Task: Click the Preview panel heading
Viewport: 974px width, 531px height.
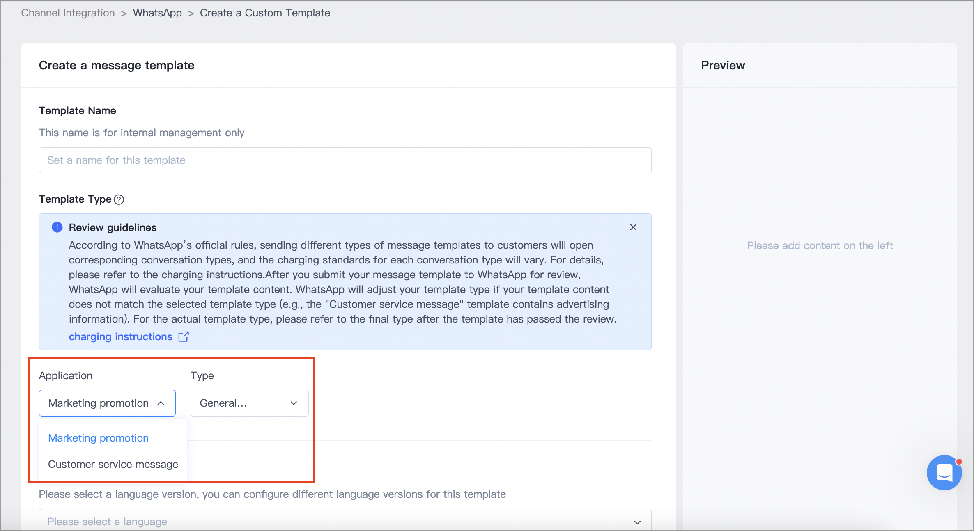Action: (x=723, y=65)
